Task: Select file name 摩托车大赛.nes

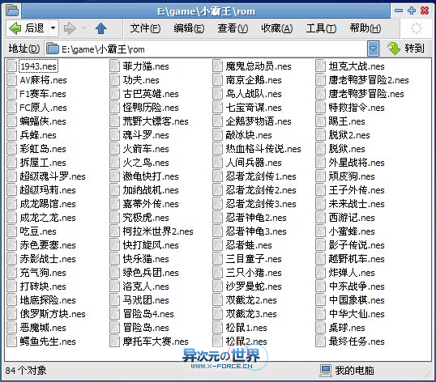Action: coord(156,342)
